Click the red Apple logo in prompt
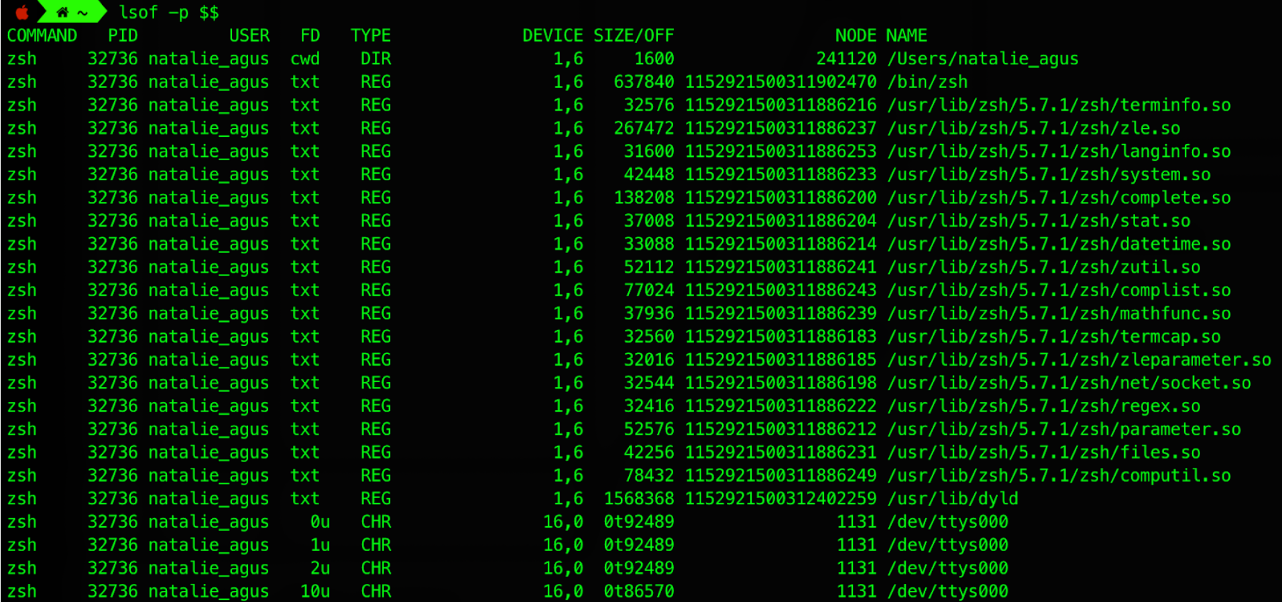The height and width of the screenshot is (602, 1282). tap(21, 12)
